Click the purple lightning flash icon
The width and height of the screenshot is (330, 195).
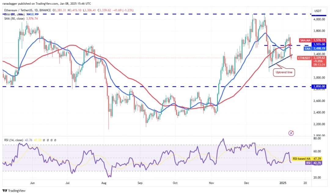coord(291,133)
